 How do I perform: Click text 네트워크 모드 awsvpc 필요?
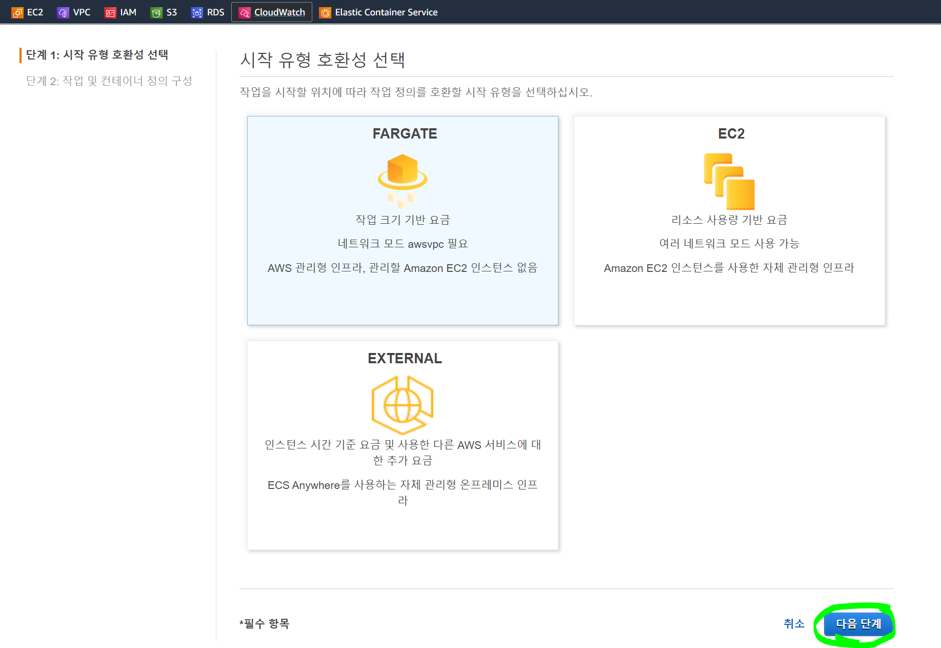[403, 244]
